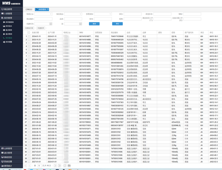The height and width of the screenshot is (170, 222).
Task: Check row 27 checkbox dated 2031-08-22
Action: point(29,122)
